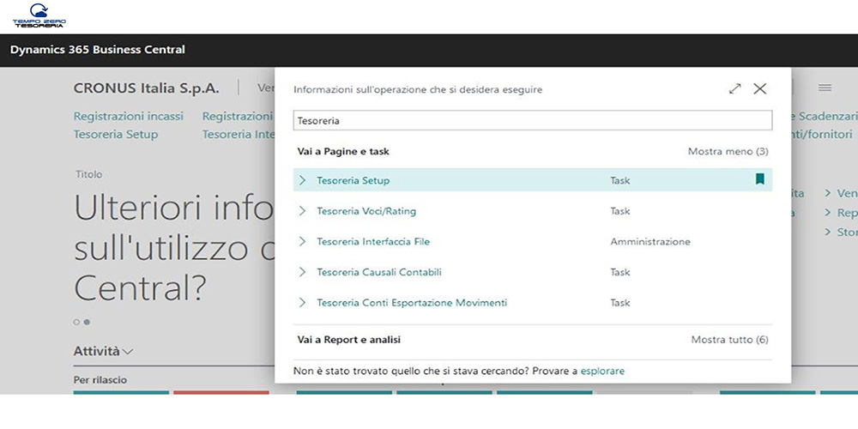Close the search dialog with the X

(x=759, y=89)
